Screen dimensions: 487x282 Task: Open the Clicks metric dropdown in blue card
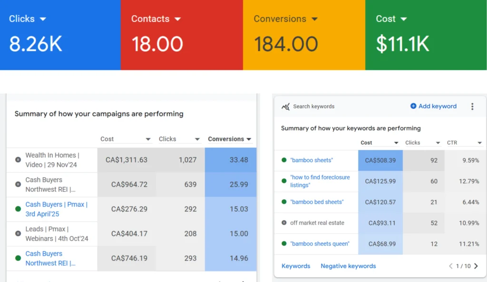(x=43, y=19)
